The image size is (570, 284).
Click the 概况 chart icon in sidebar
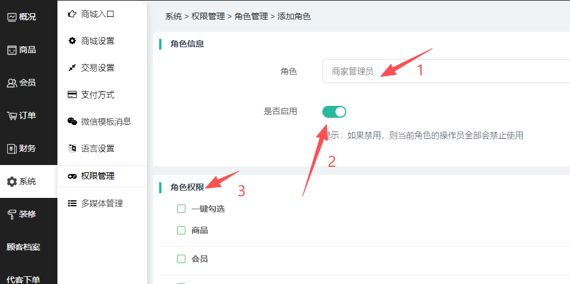(x=11, y=17)
